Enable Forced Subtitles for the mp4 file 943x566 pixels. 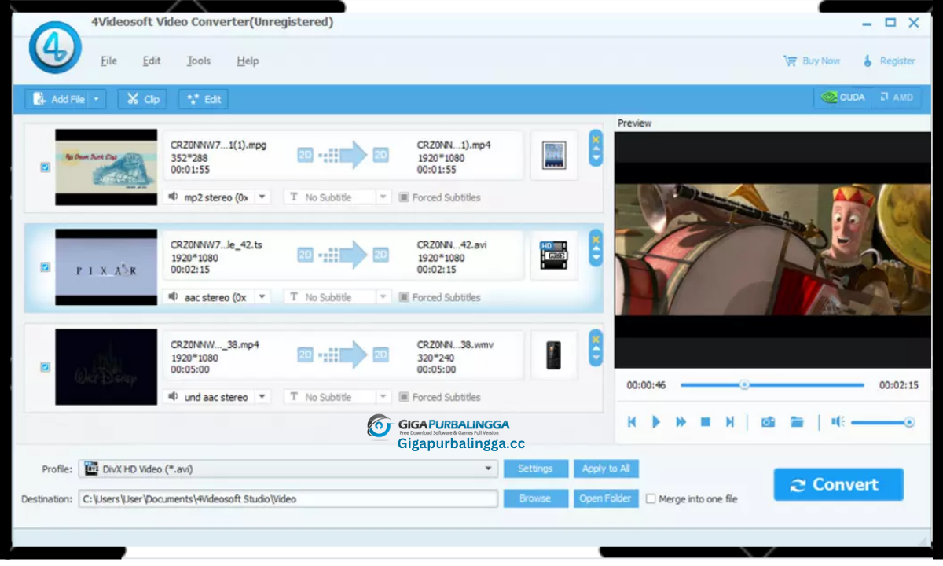(x=404, y=397)
